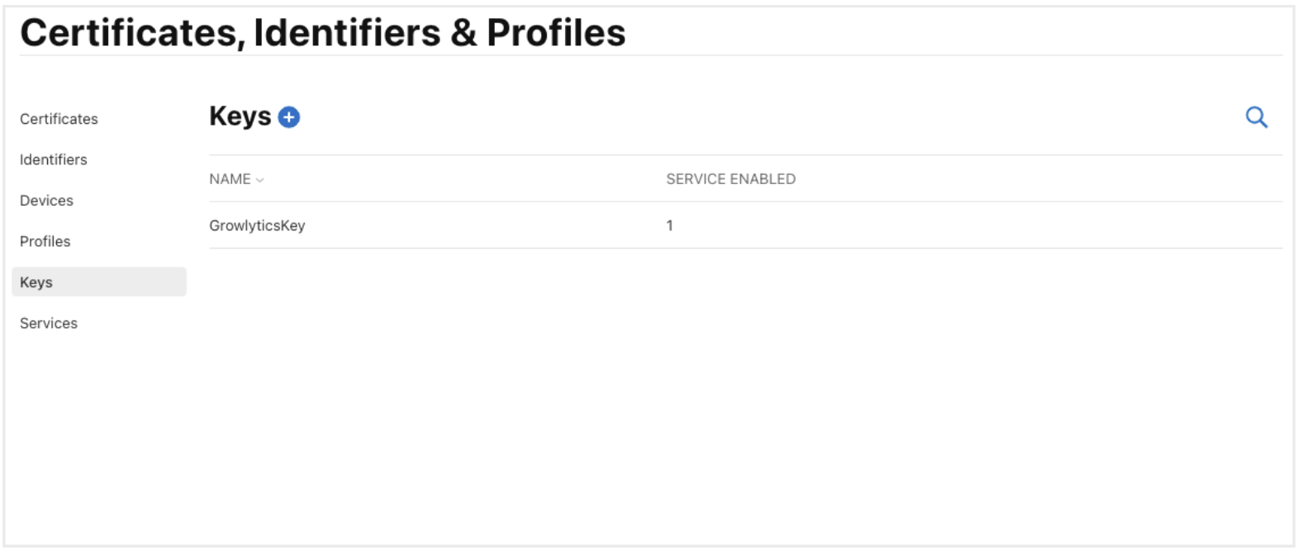1300x550 pixels.
Task: Click the blue plus icon to add a key
Action: pyautogui.click(x=289, y=117)
